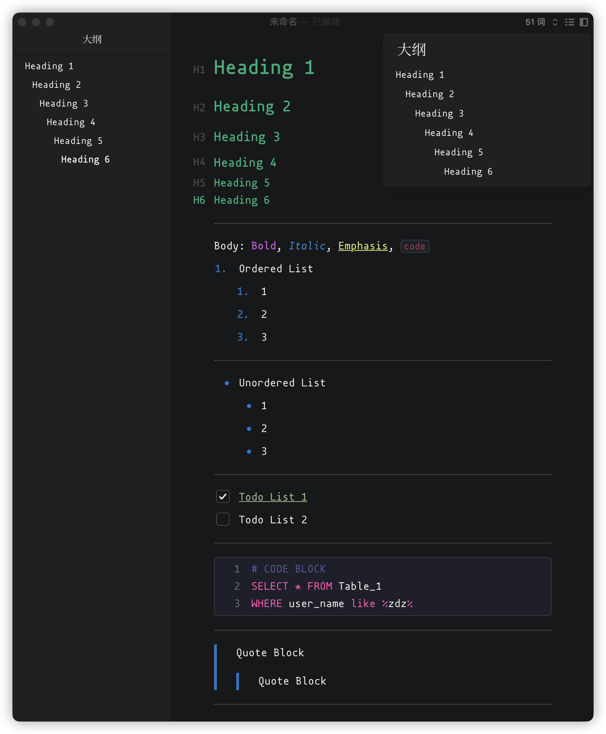Click the H2 level marker in editor
606x734 pixels.
point(199,108)
